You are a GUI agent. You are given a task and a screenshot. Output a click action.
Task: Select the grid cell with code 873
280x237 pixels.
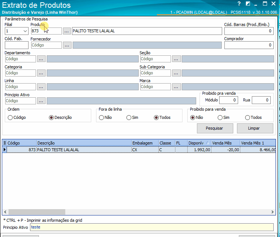tap(22, 150)
